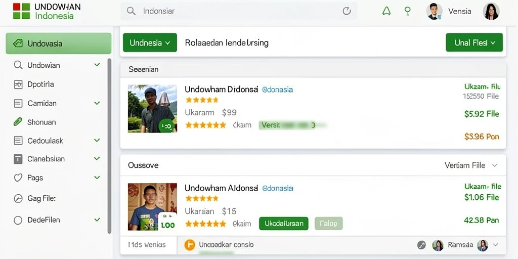
Task: Click the tag icon beside Undovasia
Action: (x=18, y=44)
